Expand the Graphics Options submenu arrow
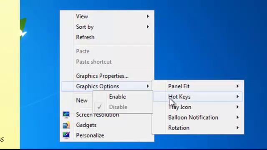 click(x=148, y=86)
